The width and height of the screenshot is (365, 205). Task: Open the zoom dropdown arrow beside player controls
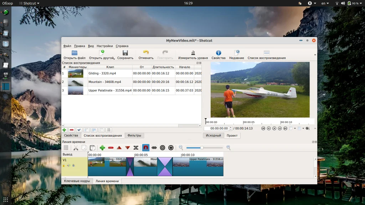click(x=295, y=128)
